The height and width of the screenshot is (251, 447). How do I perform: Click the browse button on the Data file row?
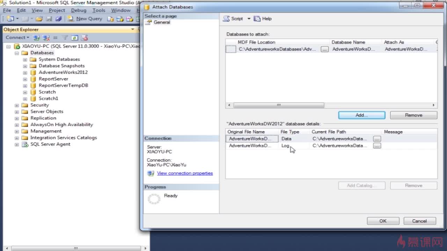377,139
